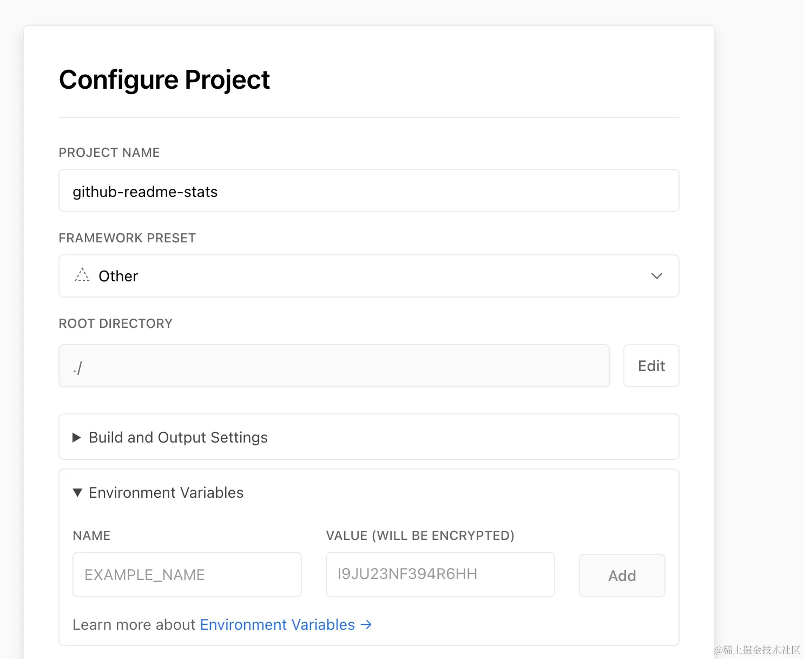The image size is (804, 659).
Task: Expand Build and Output Settings section
Action: click(179, 437)
